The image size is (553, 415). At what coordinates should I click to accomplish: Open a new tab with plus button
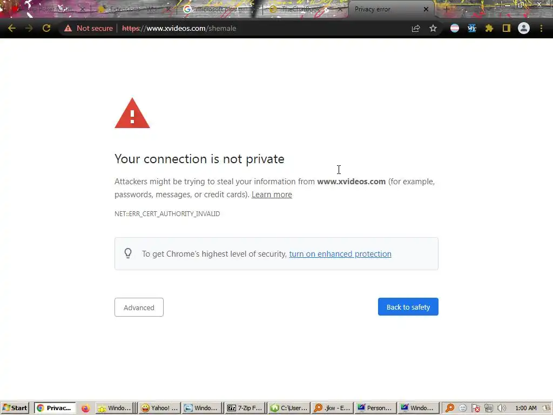click(446, 9)
